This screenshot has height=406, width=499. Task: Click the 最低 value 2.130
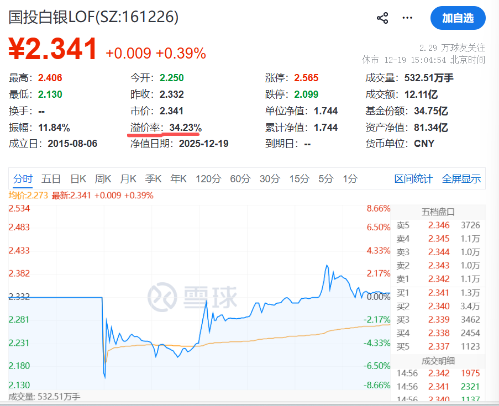[50, 94]
